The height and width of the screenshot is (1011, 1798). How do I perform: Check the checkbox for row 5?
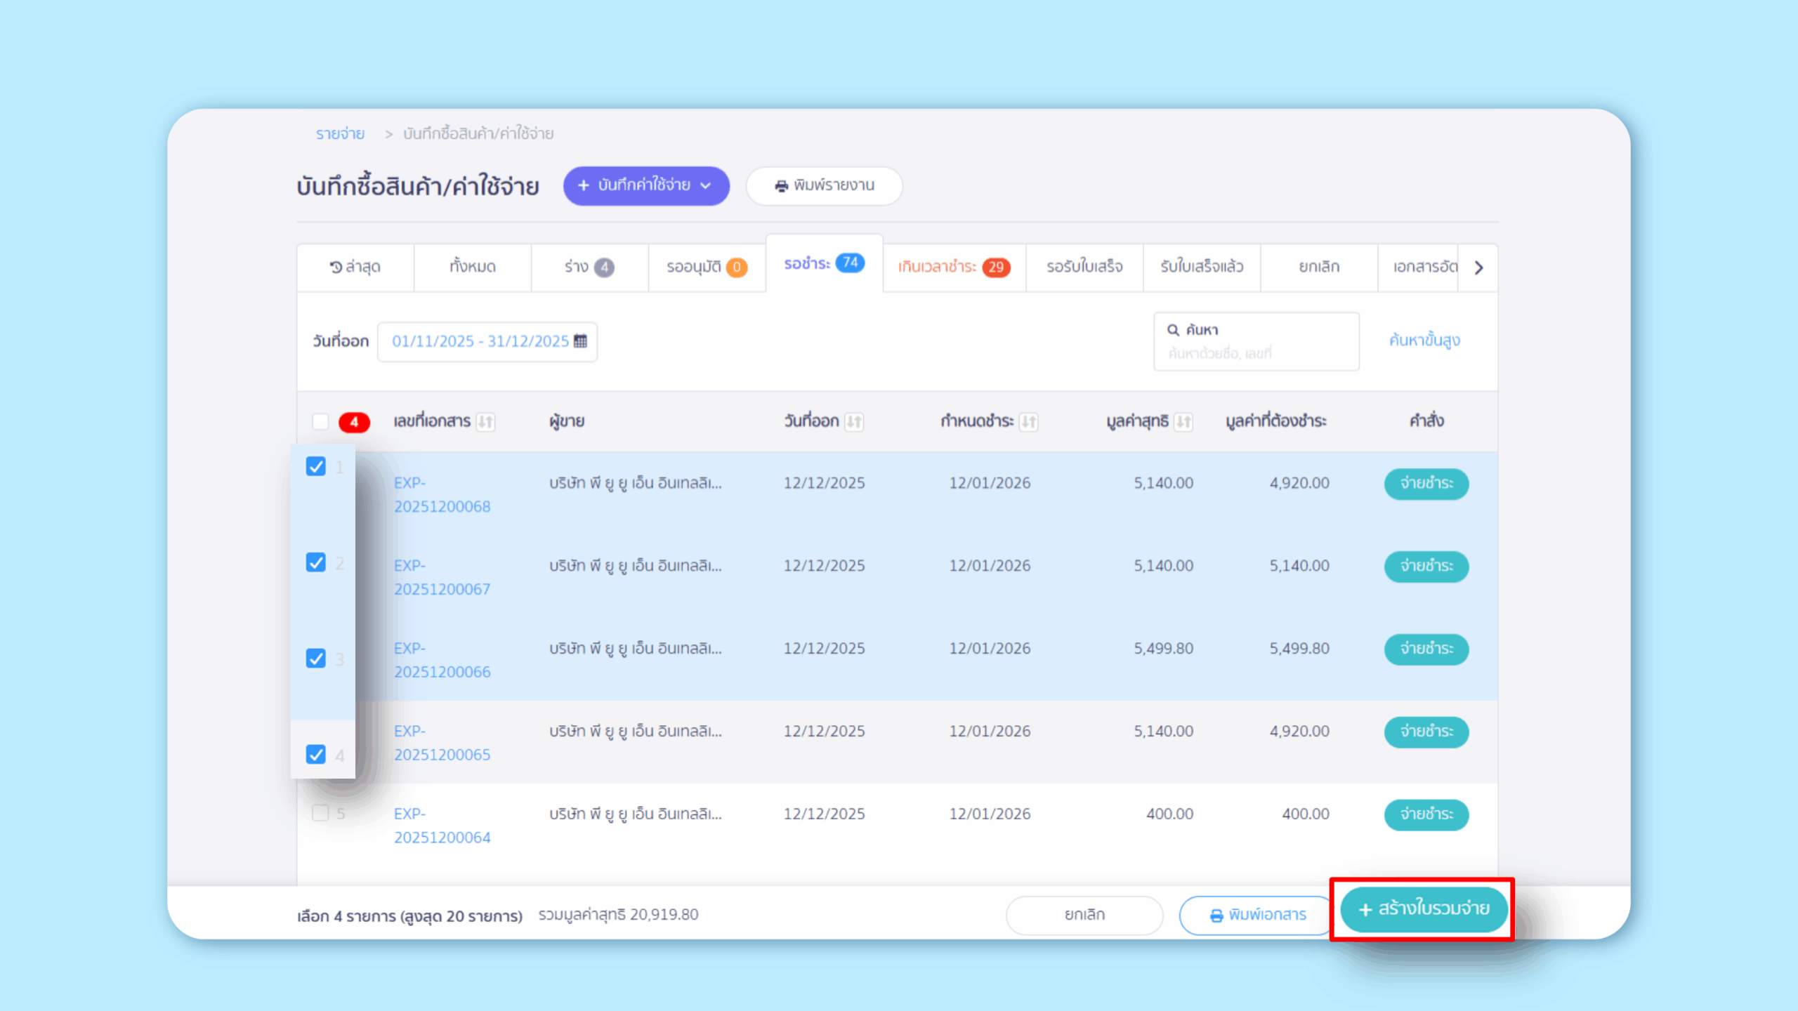pyautogui.click(x=320, y=812)
